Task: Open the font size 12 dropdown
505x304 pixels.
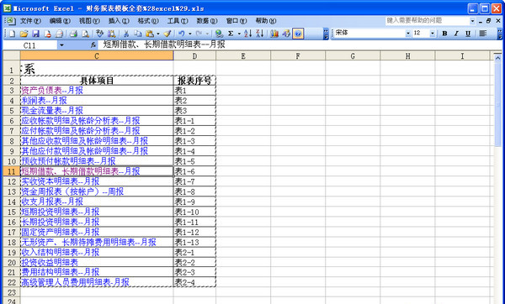Action: (433, 34)
